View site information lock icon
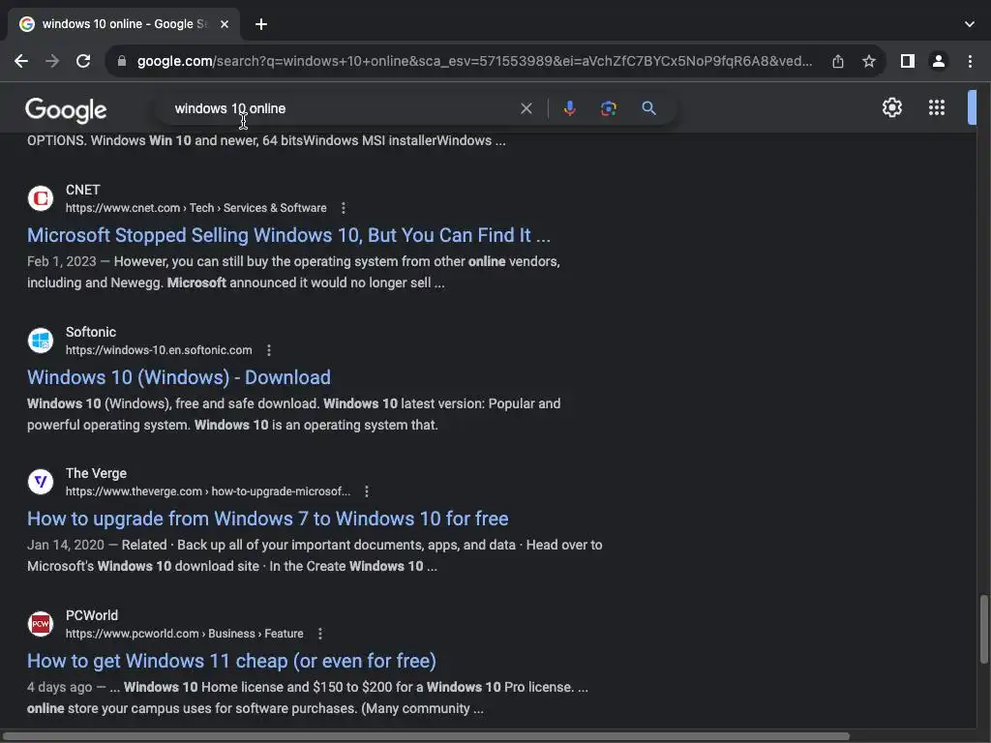991x743 pixels. click(x=122, y=61)
